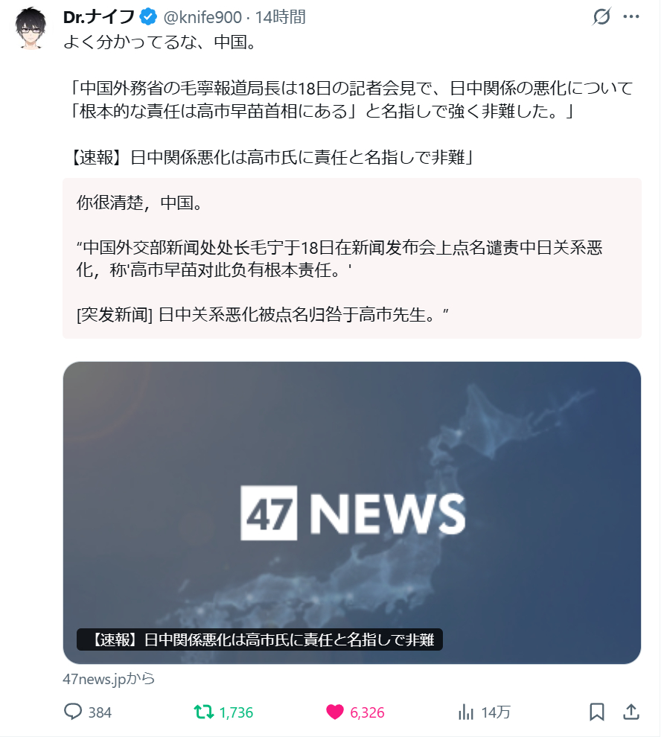Image resolution: width=661 pixels, height=737 pixels.
Task: Click the 47news.jpから source link
Action: (x=109, y=679)
